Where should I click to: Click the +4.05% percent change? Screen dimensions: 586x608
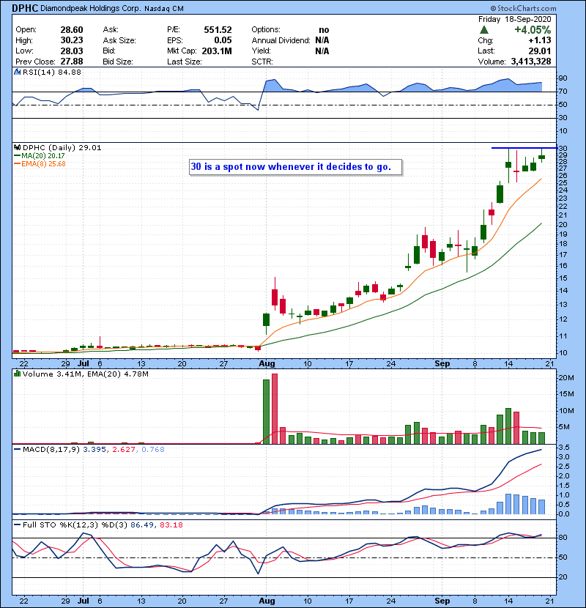533,30
